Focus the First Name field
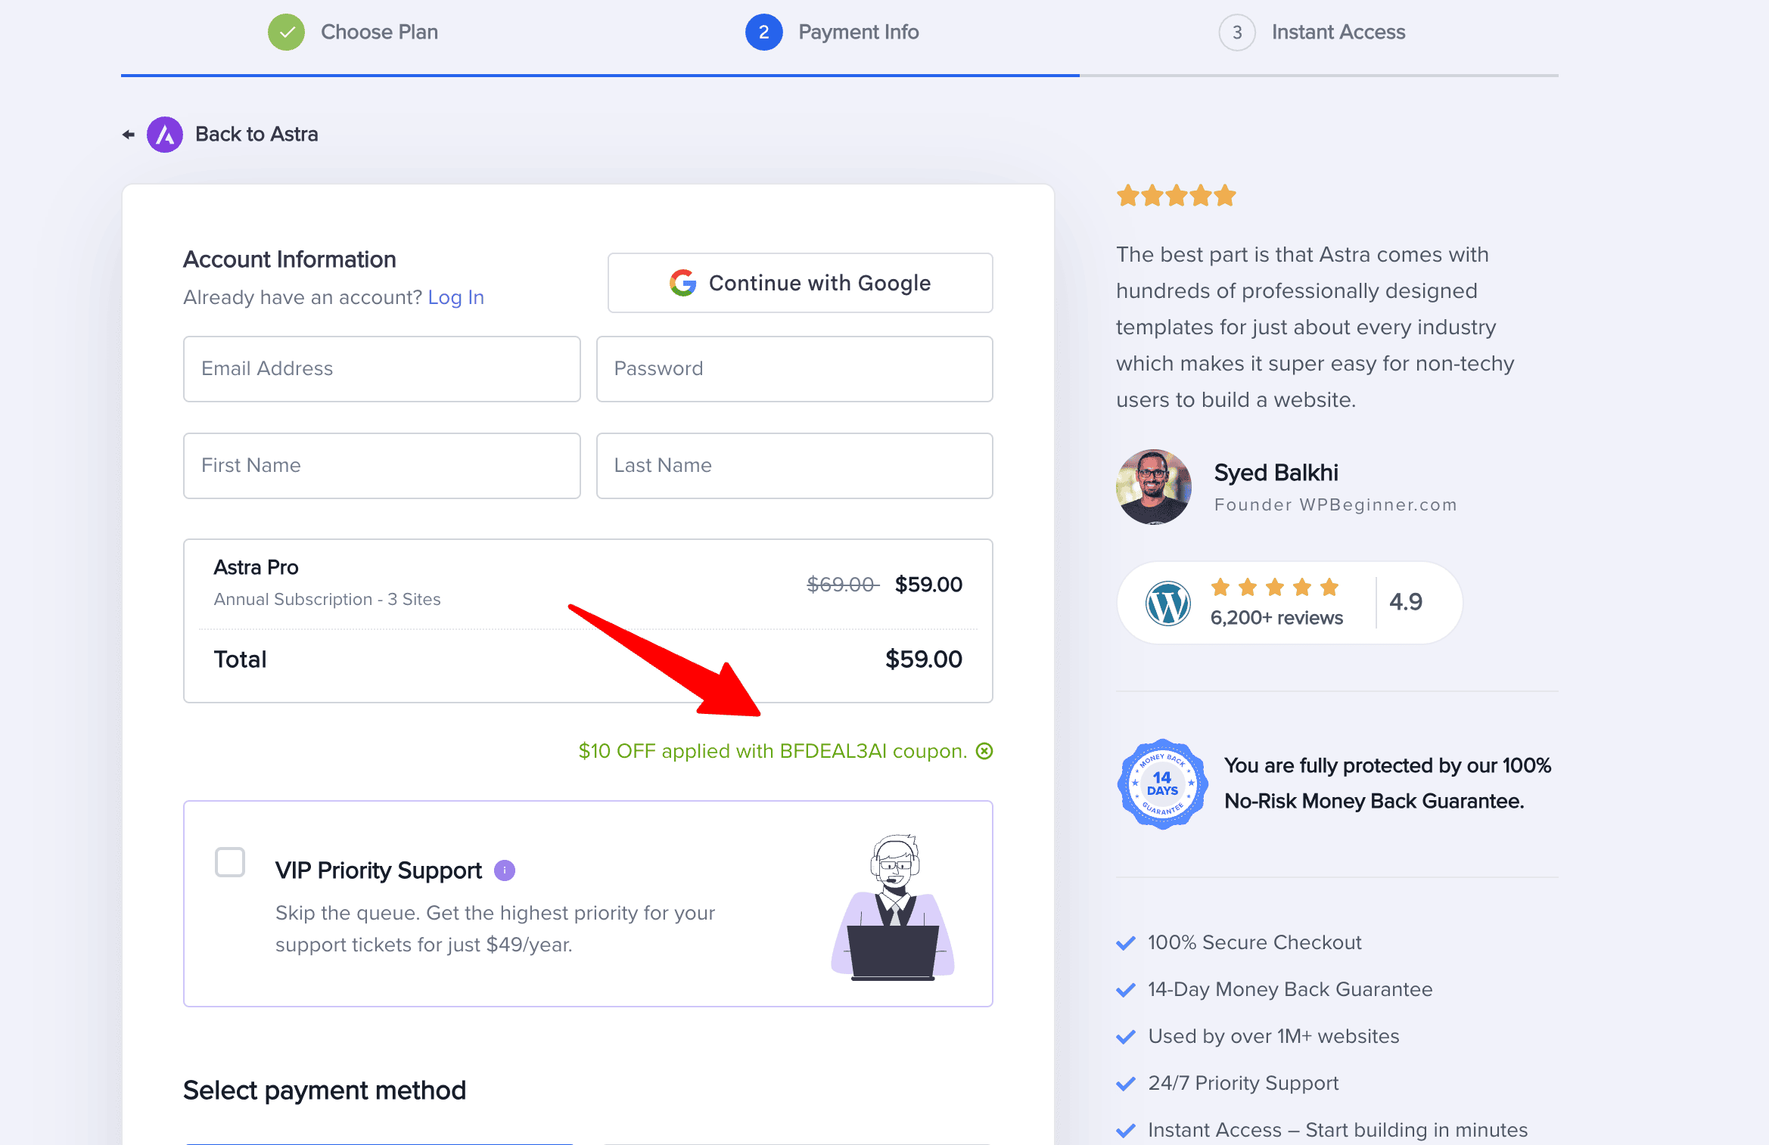This screenshot has width=1769, height=1145. click(382, 466)
